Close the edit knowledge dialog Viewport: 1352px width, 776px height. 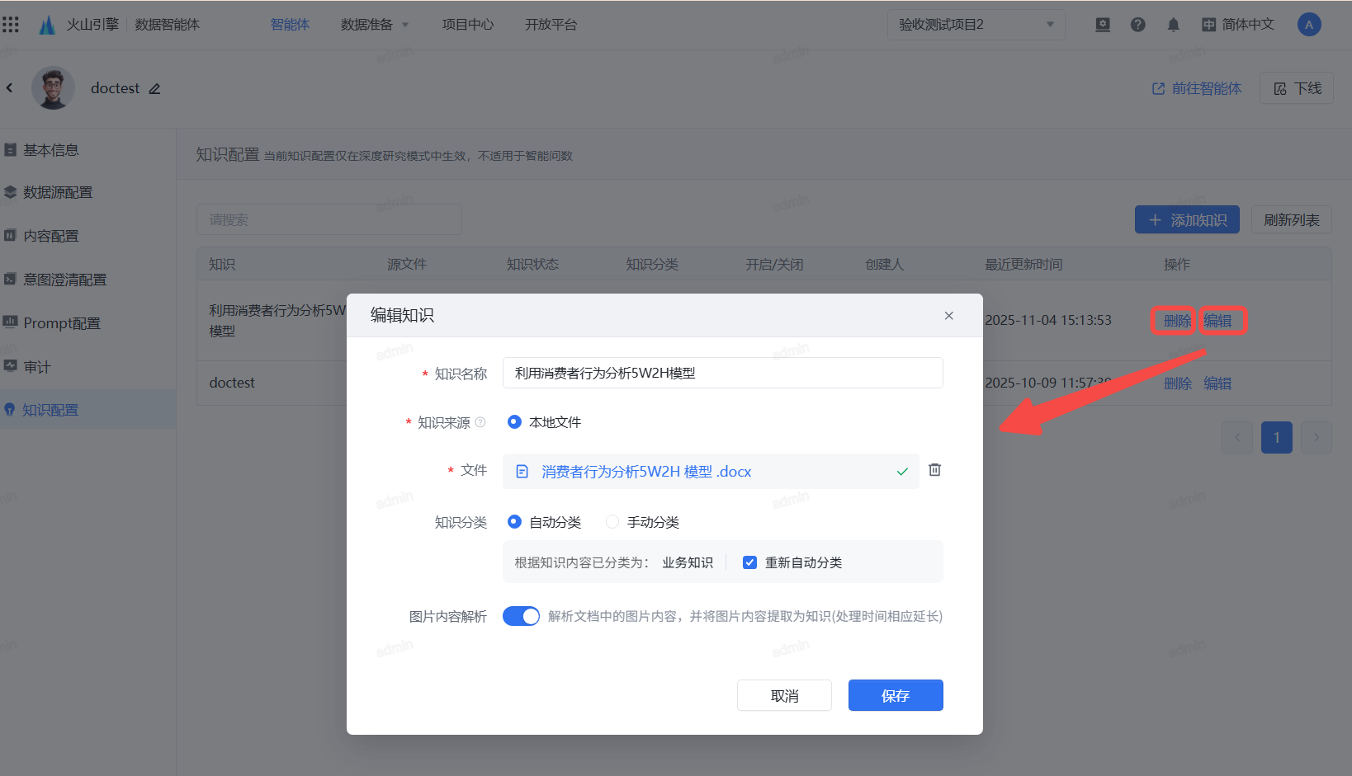(949, 315)
